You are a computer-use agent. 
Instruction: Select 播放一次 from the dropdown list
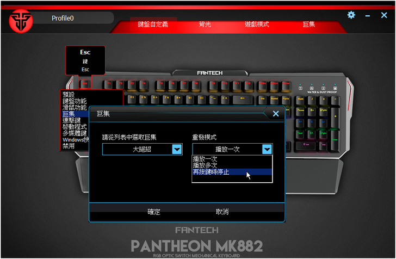coord(232,159)
